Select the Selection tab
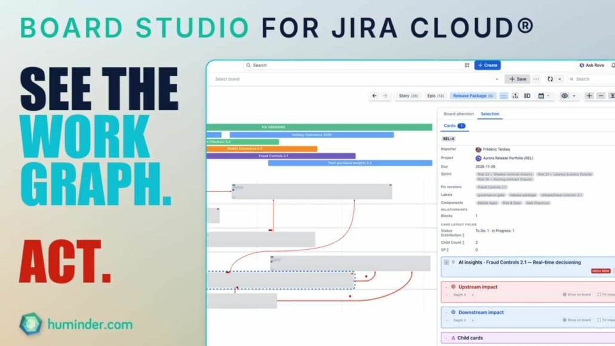 pos(490,114)
